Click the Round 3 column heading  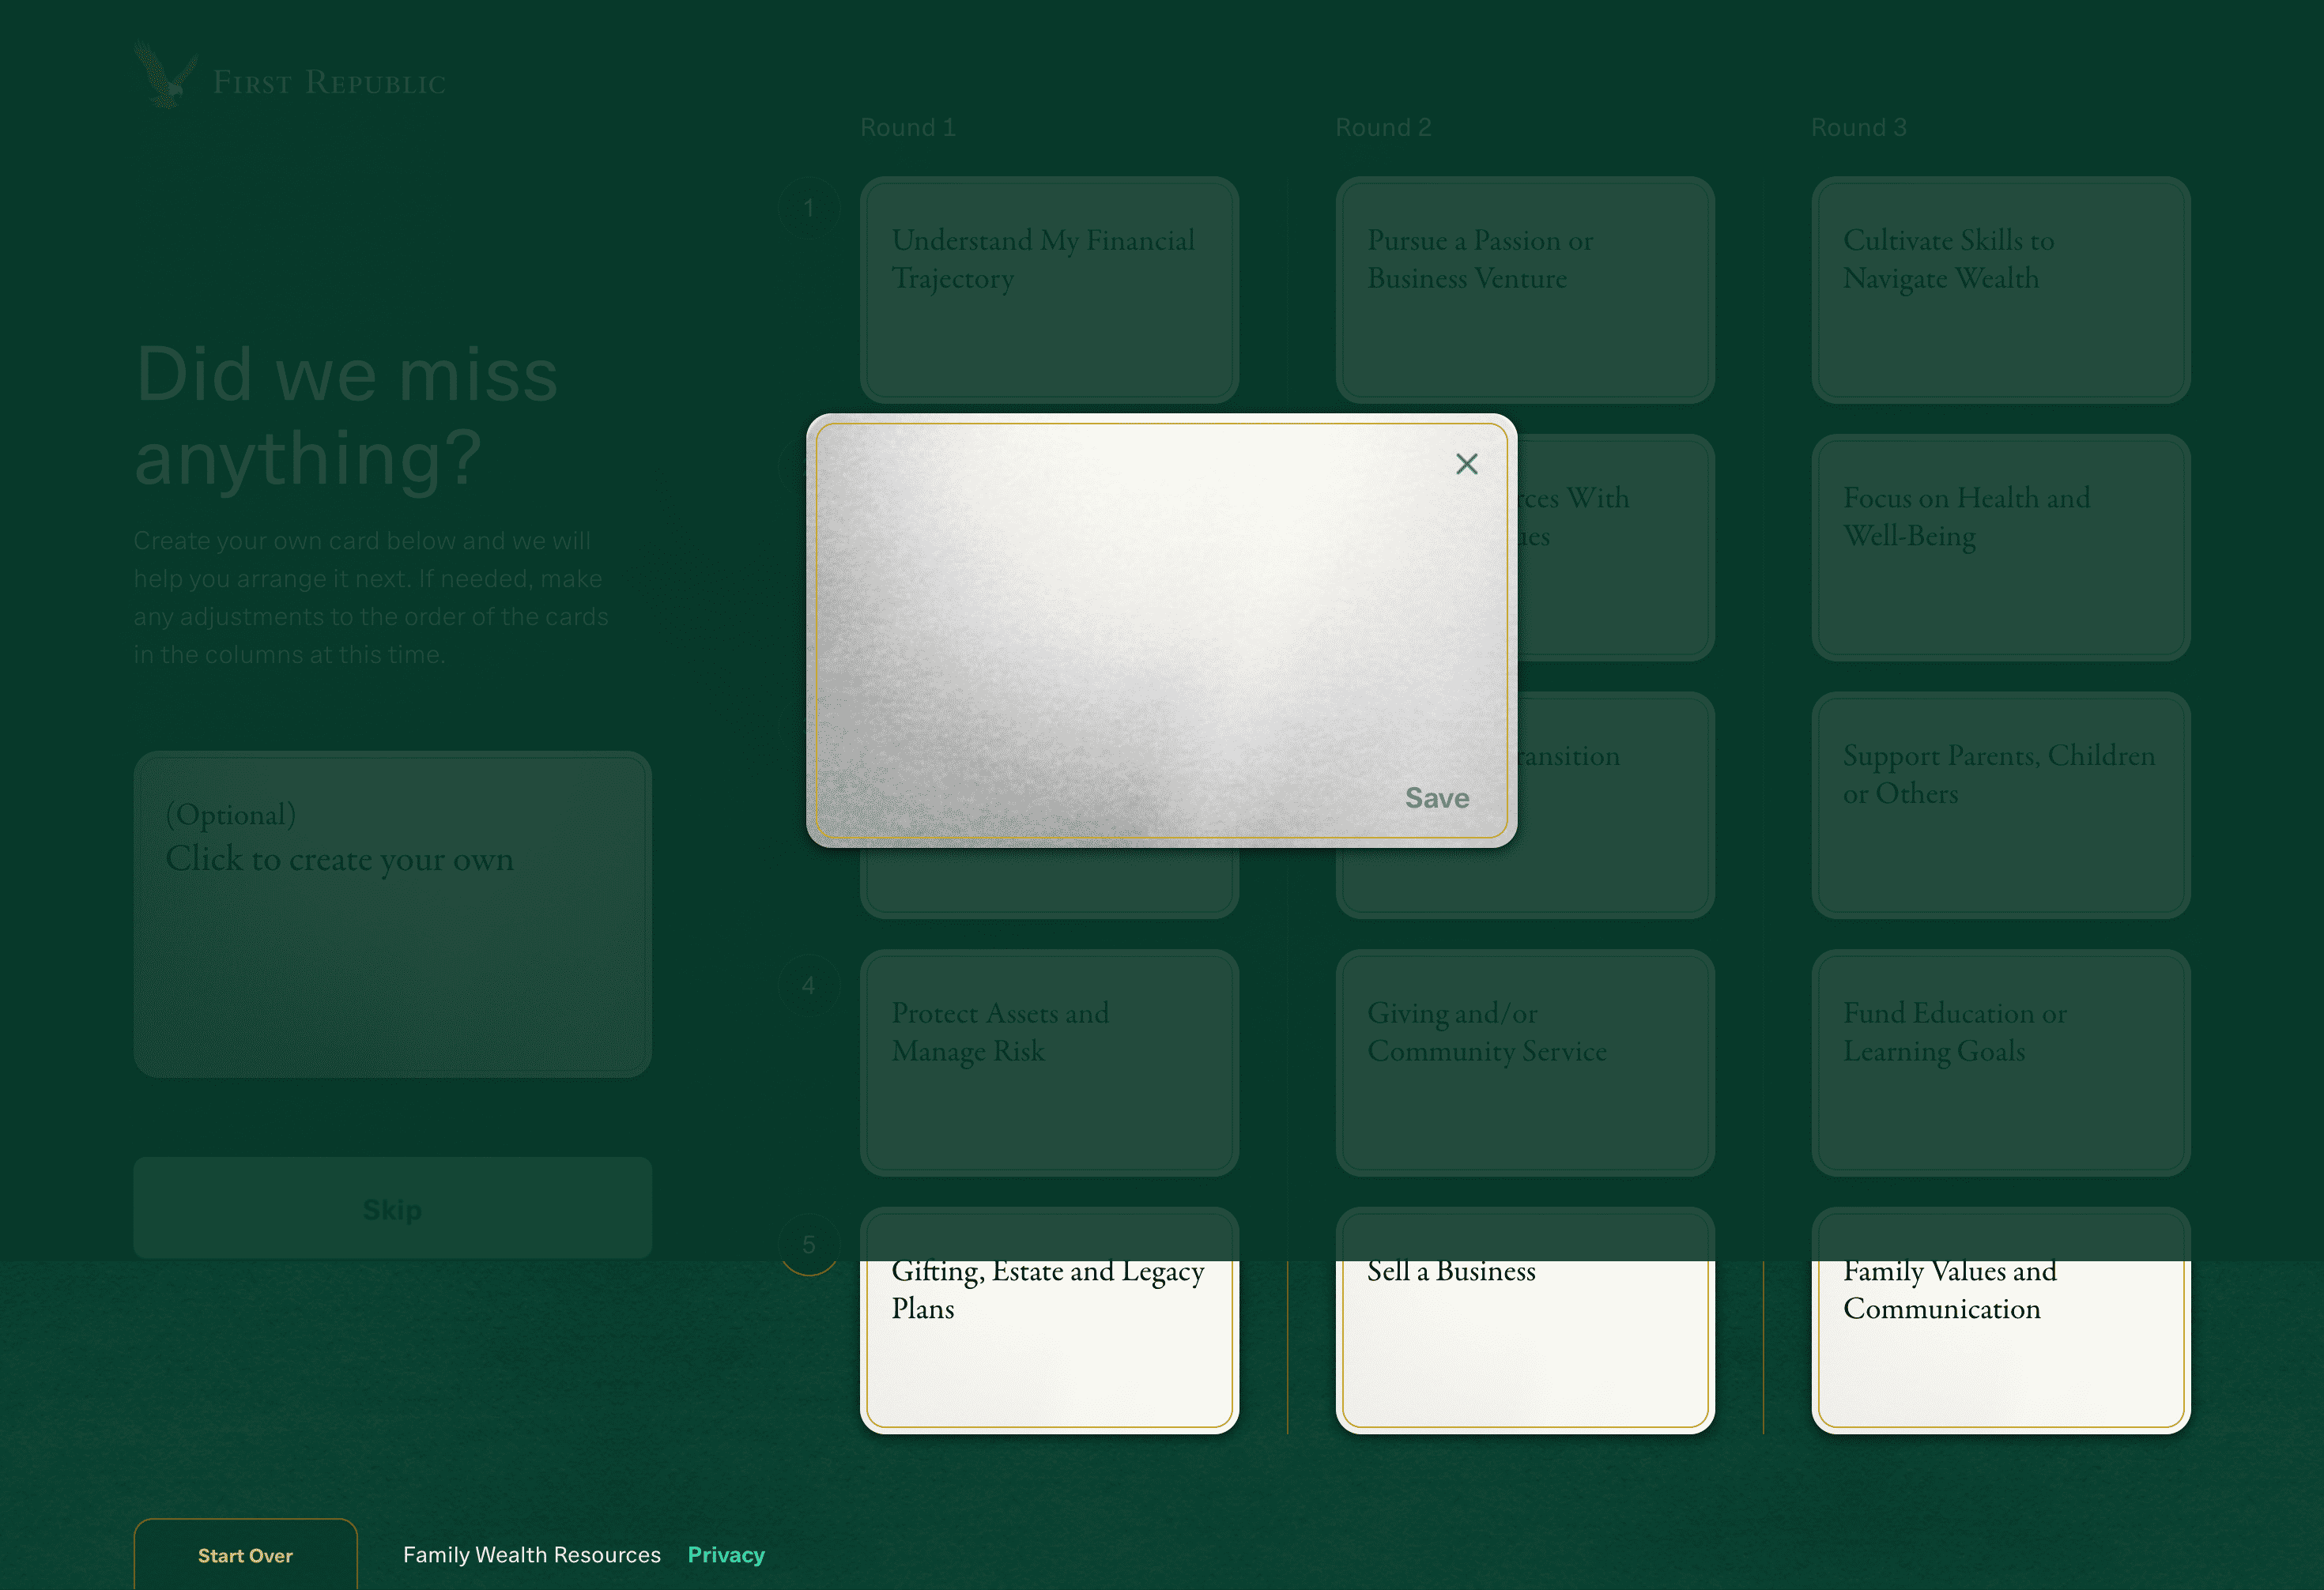1859,127
